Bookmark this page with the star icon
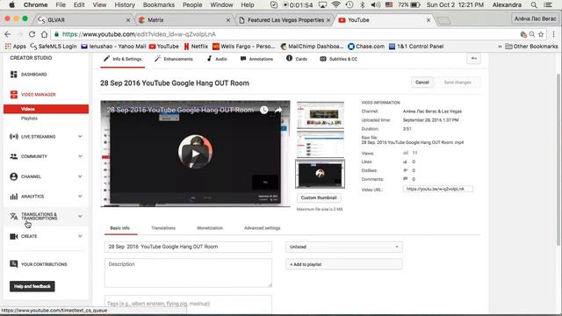The image size is (562, 316). [541, 34]
